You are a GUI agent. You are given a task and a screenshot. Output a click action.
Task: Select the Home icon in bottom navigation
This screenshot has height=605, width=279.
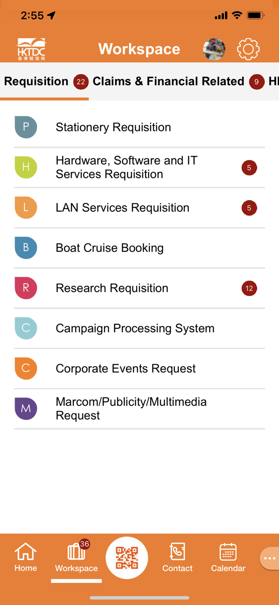pyautogui.click(x=25, y=557)
